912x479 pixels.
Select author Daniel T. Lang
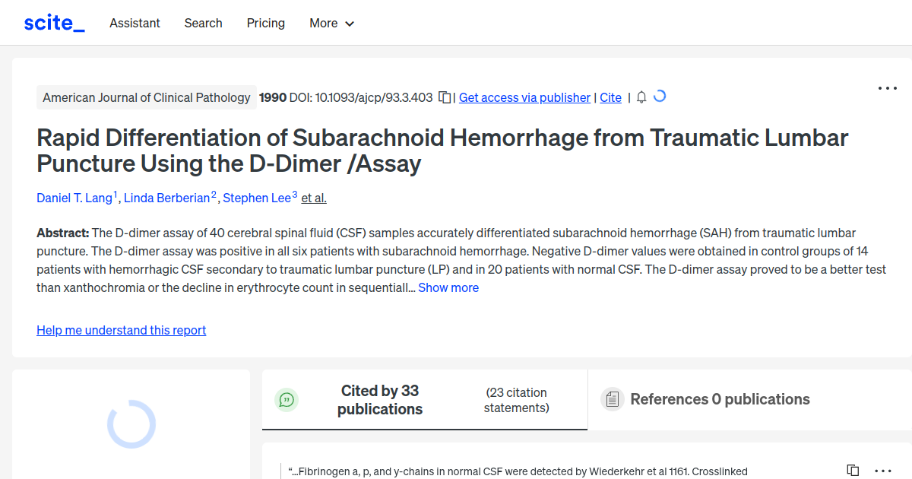(74, 198)
